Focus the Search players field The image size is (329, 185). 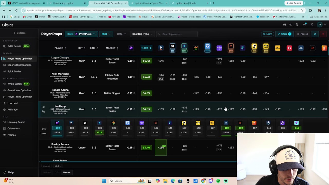pyautogui.click(x=177, y=34)
